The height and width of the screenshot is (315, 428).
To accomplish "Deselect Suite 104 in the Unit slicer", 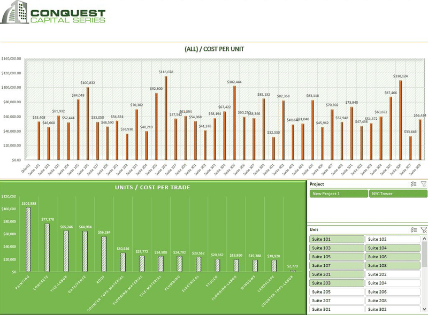I will pyautogui.click(x=393, y=248).
